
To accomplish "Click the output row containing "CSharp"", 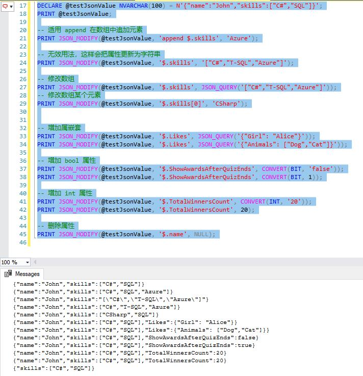I will point(86,314).
